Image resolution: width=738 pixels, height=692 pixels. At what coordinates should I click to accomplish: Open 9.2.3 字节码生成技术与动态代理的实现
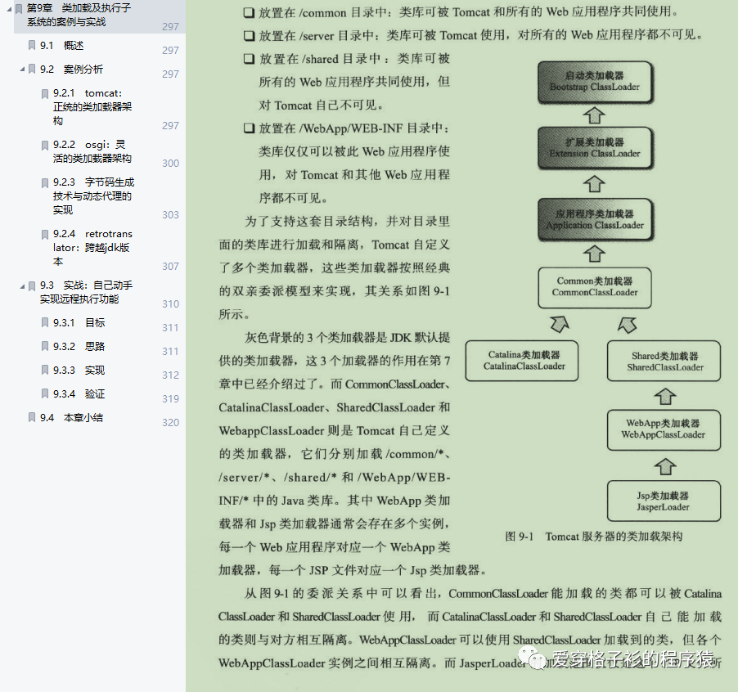(x=93, y=196)
